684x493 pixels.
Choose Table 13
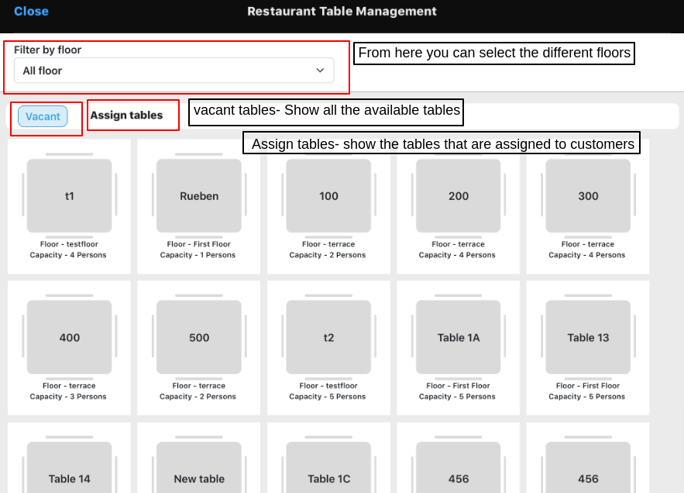click(x=588, y=337)
